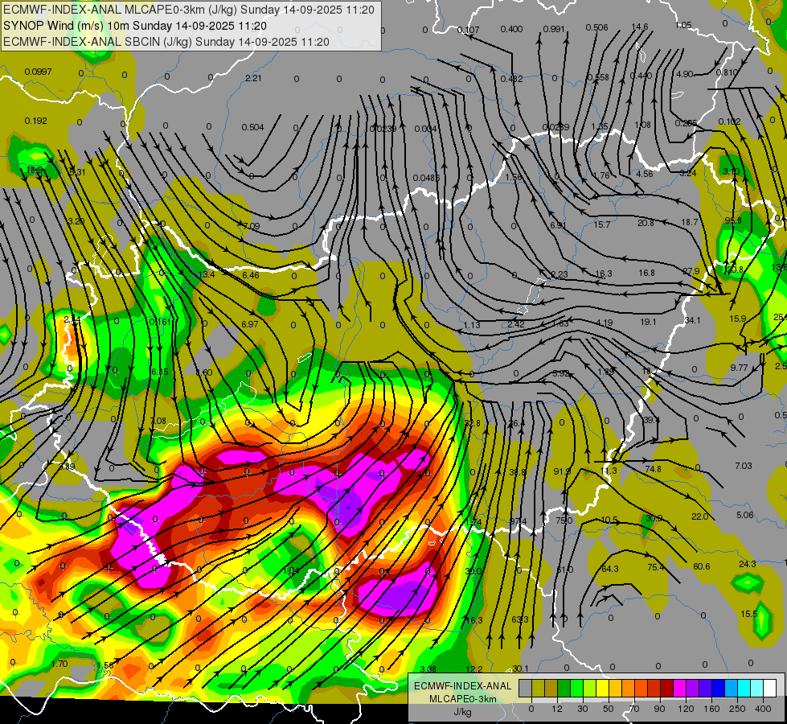Pick the dark red legend swatch
The width and height of the screenshot is (787, 724).
(667, 688)
